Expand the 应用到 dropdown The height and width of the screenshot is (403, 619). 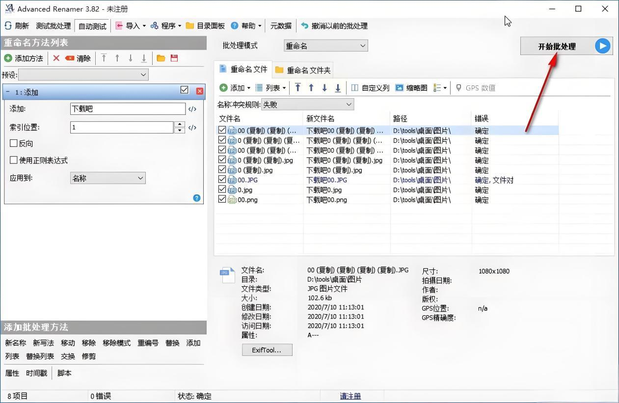pos(108,178)
